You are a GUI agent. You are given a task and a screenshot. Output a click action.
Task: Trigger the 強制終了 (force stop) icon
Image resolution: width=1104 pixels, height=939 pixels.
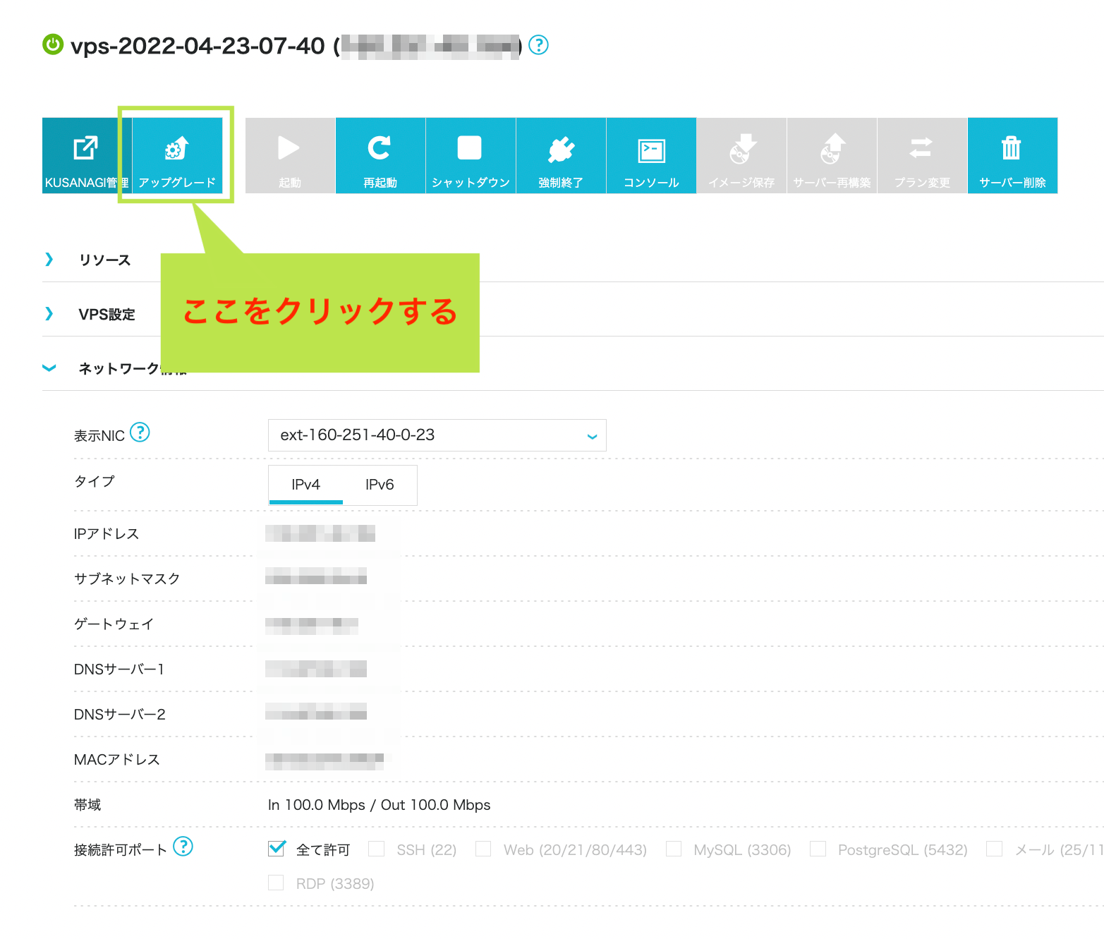click(561, 155)
